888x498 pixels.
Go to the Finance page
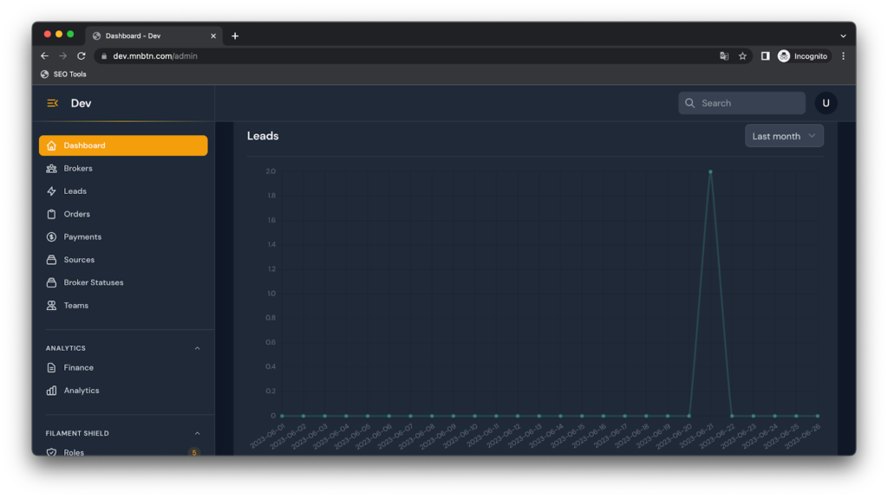point(79,368)
